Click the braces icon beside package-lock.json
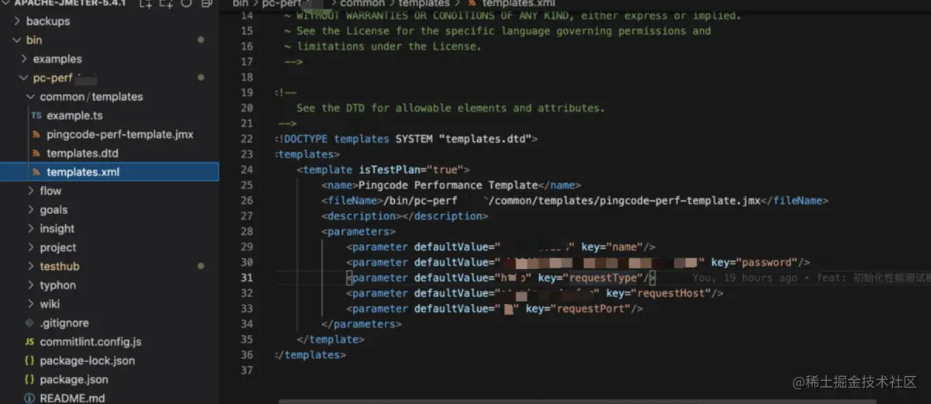Viewport: 931px width, 404px height. click(x=29, y=361)
